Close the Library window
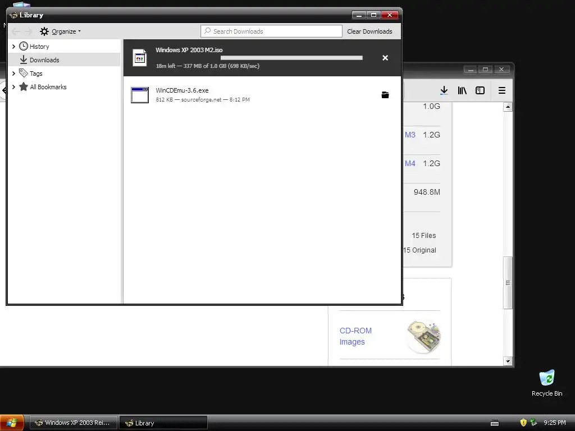This screenshot has height=431, width=575. pyautogui.click(x=390, y=15)
